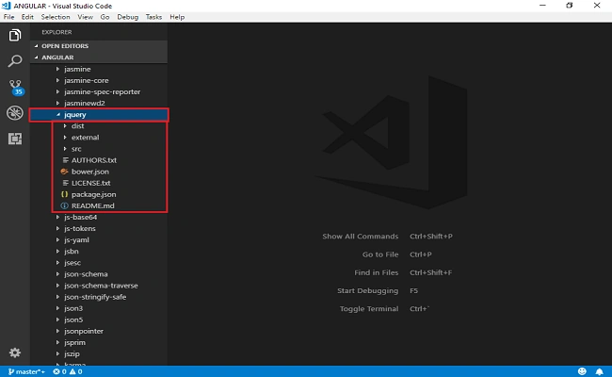Expand the js-tokens folder arrow

[x=57, y=228]
